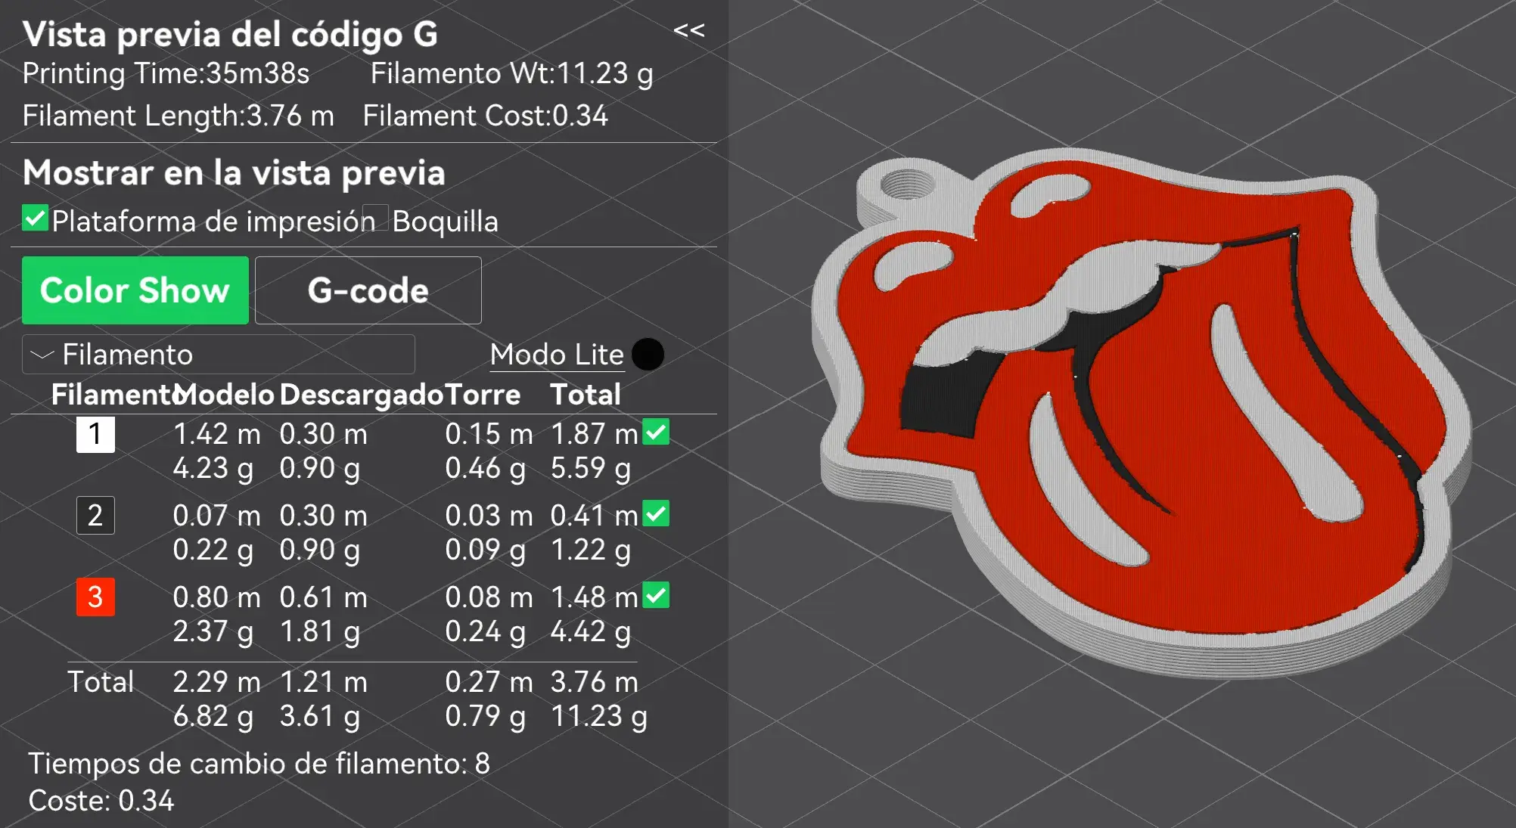Select the red filament 3 color swatch

[x=95, y=597]
